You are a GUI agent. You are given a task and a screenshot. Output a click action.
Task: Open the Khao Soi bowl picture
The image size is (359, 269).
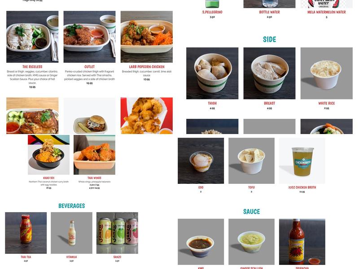48,155
